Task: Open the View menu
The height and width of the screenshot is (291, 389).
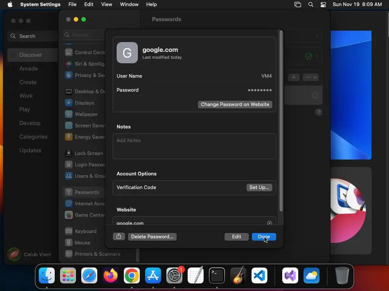Action: pyautogui.click(x=106, y=5)
